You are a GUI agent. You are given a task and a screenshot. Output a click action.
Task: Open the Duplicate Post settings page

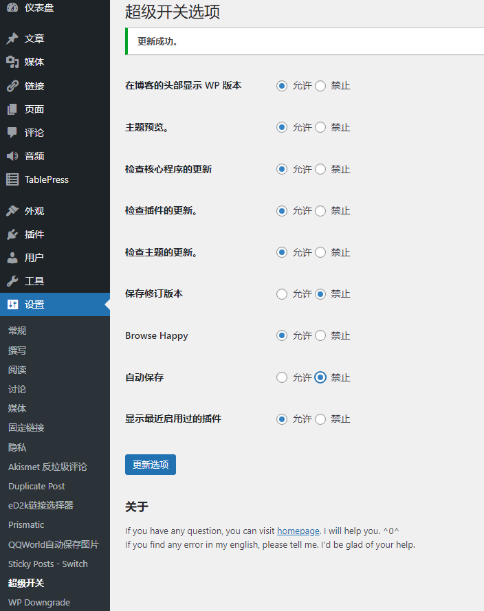(x=36, y=486)
